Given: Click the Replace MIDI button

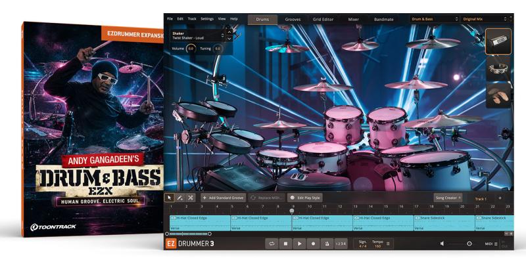Looking at the screenshot, I should [267, 198].
